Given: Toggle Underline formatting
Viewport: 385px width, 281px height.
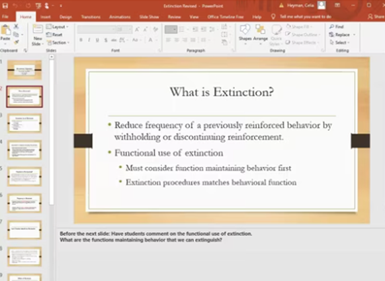Looking at the screenshot, I should 97,40.
